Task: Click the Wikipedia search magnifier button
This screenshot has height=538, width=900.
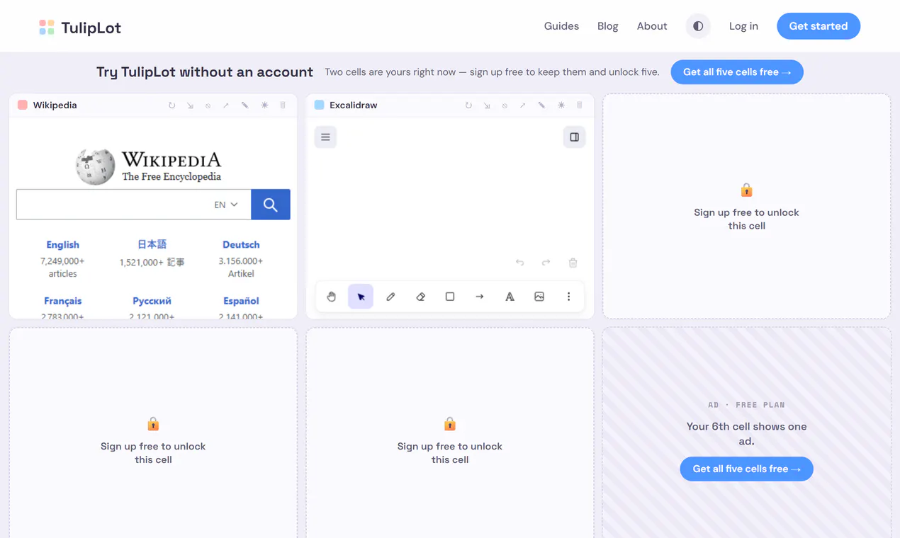Action: coord(271,205)
